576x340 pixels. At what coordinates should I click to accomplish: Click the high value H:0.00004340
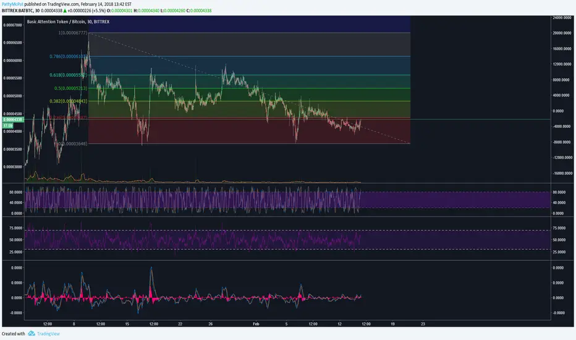coord(146,11)
